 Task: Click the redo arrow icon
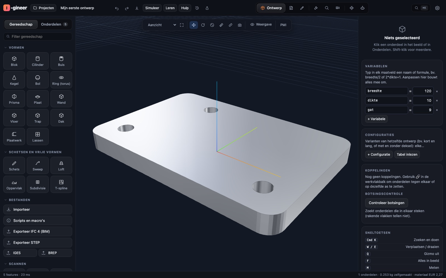pos(127,8)
